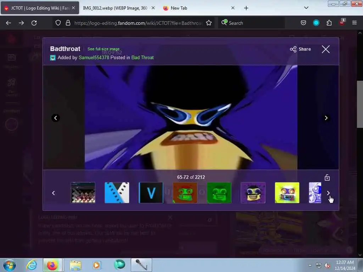Select the dark checkered screenshot thumbnail
363x272 pixels.
[x=83, y=193]
